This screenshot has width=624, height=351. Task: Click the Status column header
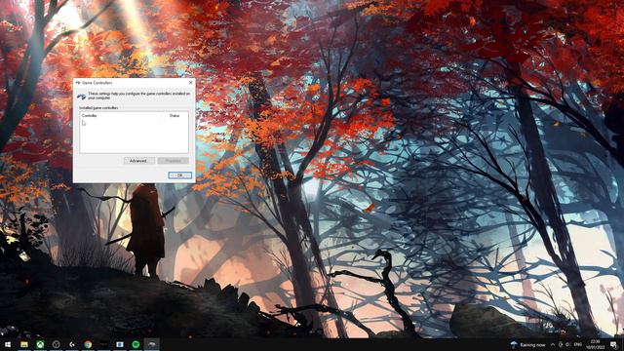(x=175, y=115)
